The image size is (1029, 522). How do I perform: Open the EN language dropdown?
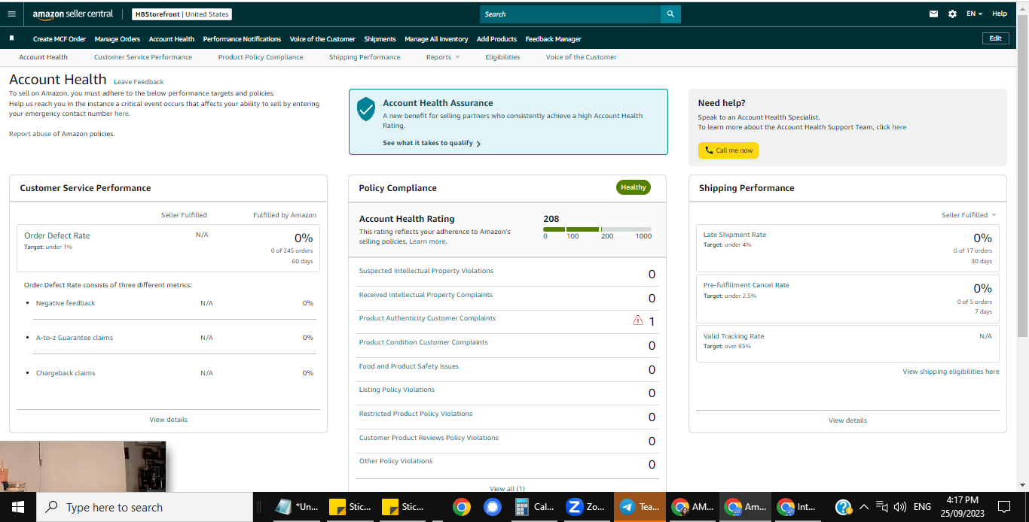(975, 14)
